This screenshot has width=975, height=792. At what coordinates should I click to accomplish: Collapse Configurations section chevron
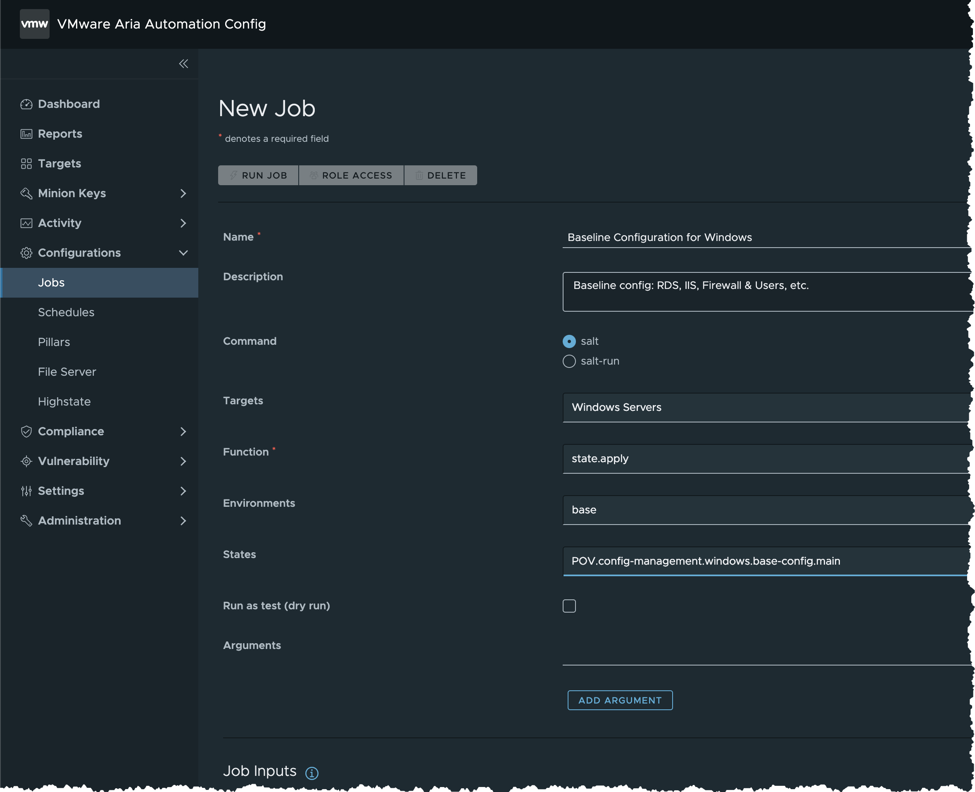click(183, 253)
